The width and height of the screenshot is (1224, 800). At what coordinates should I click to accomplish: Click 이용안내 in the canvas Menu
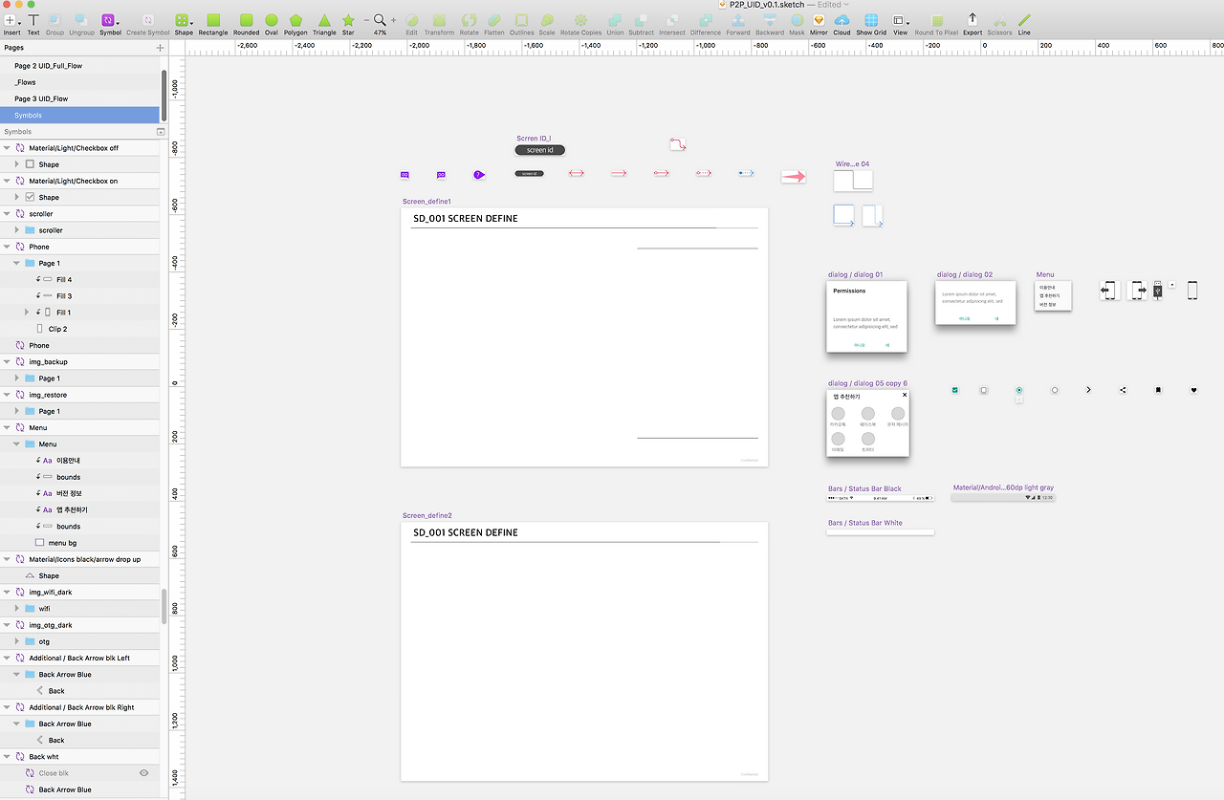1046,287
